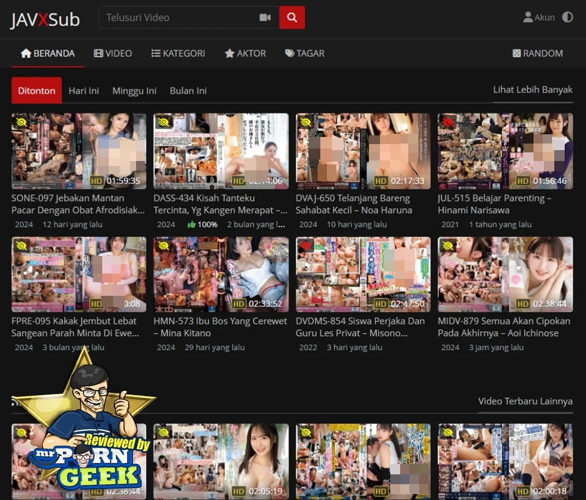This screenshot has height=500, width=586.
Task: Open the JUL-515 video title link
Action: pyautogui.click(x=494, y=204)
